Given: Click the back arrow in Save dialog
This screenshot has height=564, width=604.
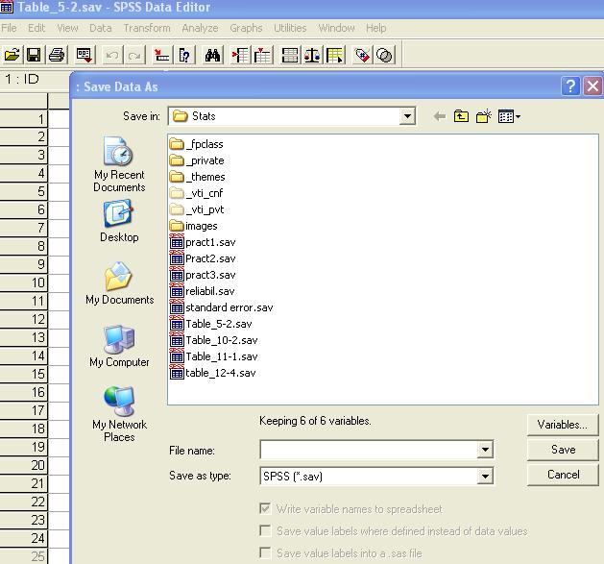Looking at the screenshot, I should pos(440,116).
